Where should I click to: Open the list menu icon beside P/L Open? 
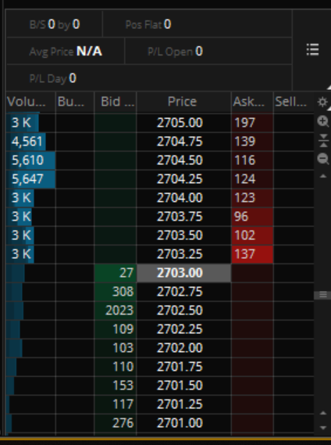coord(313,50)
